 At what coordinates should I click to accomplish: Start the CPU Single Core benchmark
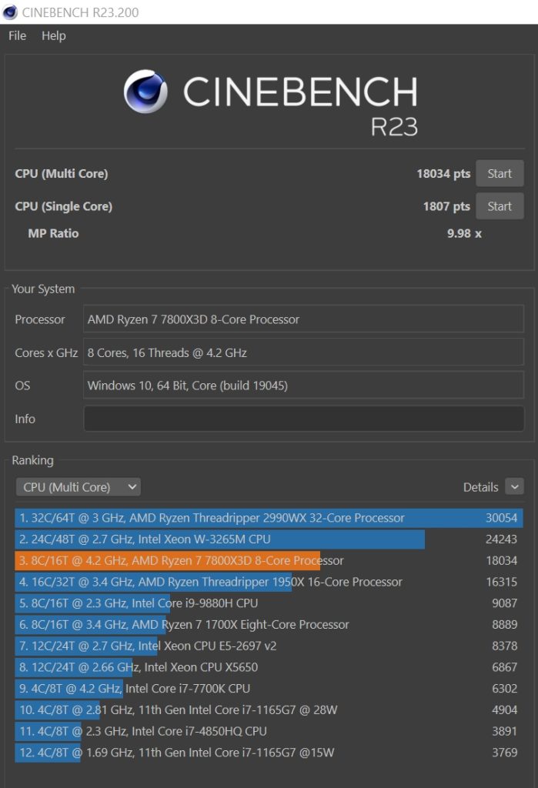(x=500, y=206)
